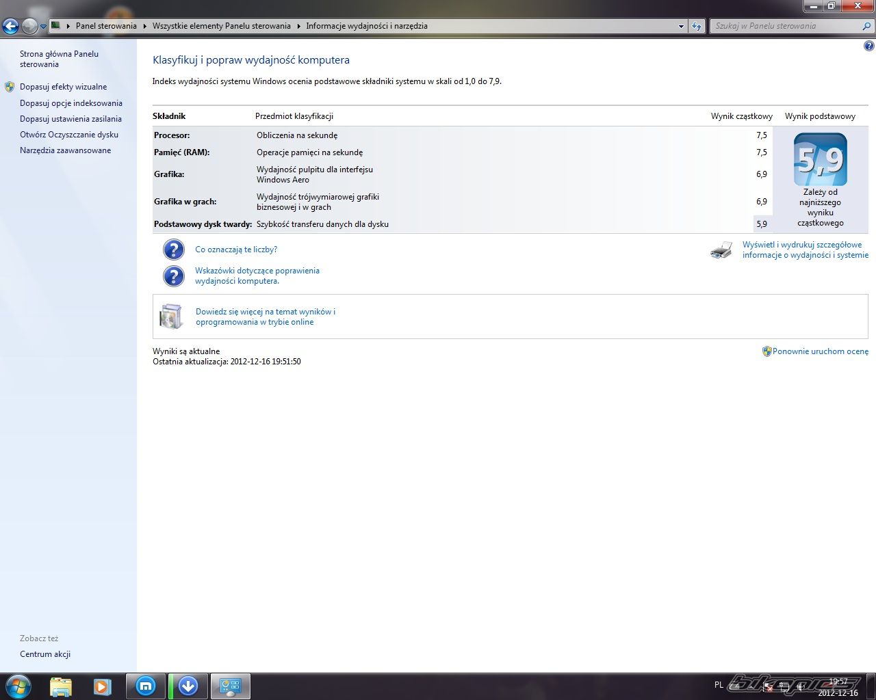Open 'Strona główna Panelu sterowania' link

click(x=59, y=59)
